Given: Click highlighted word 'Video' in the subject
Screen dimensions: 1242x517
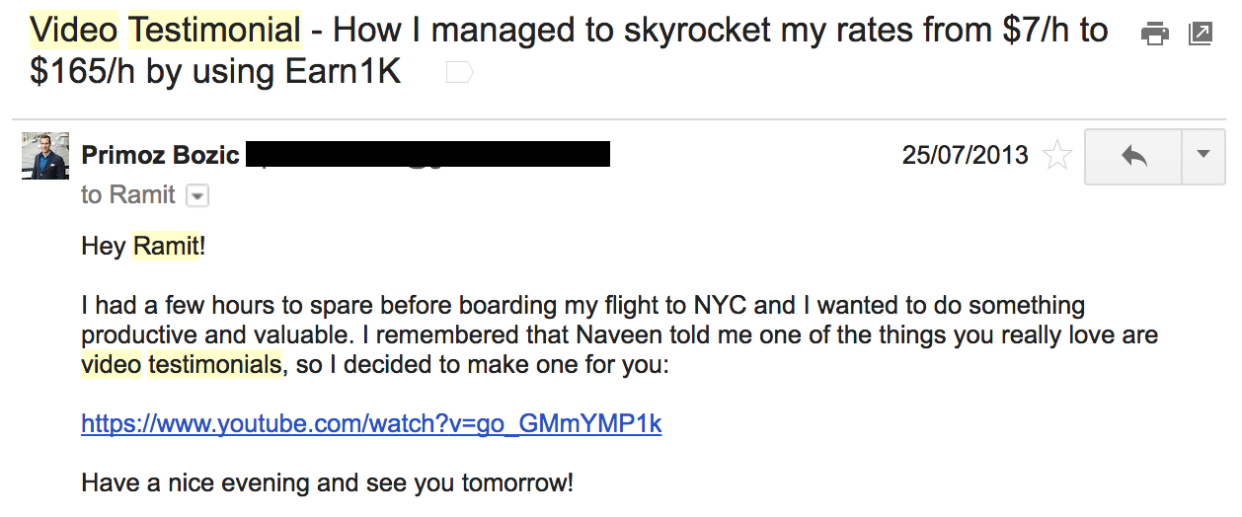Looking at the screenshot, I should [75, 31].
